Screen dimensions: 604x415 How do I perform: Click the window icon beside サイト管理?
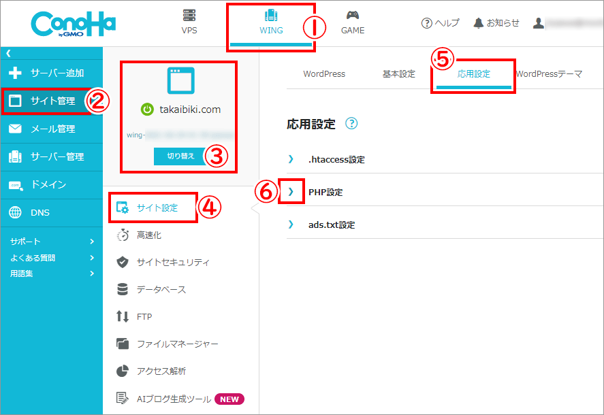[15, 101]
